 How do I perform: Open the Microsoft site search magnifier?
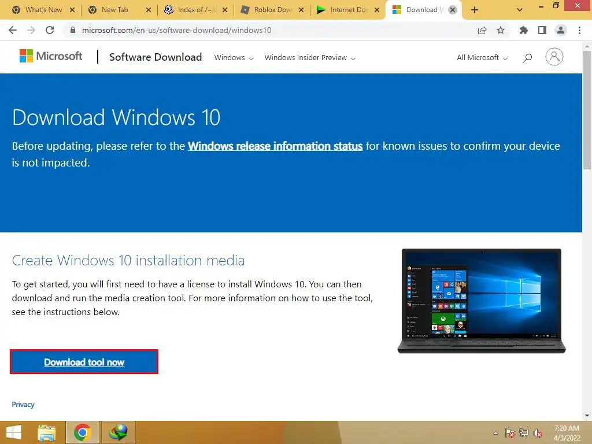coord(527,58)
